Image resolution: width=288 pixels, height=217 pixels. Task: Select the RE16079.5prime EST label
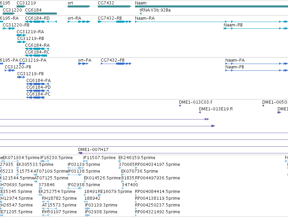(x=115, y=192)
